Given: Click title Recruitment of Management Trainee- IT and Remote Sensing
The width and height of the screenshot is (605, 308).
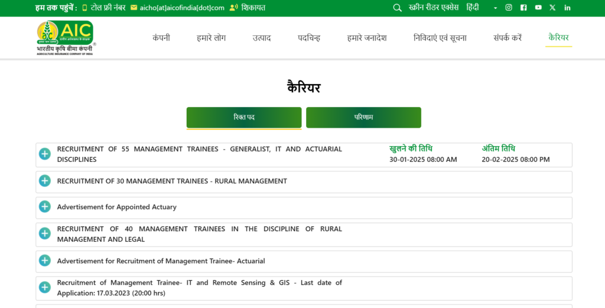Looking at the screenshot, I should (200, 287).
